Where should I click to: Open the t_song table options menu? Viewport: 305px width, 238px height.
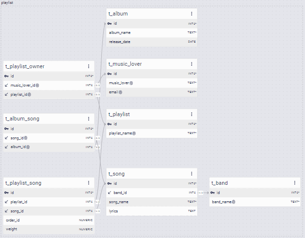192,174
